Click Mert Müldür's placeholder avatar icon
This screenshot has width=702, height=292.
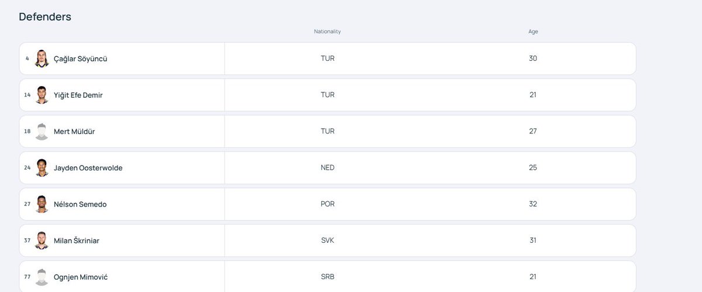[x=42, y=131]
